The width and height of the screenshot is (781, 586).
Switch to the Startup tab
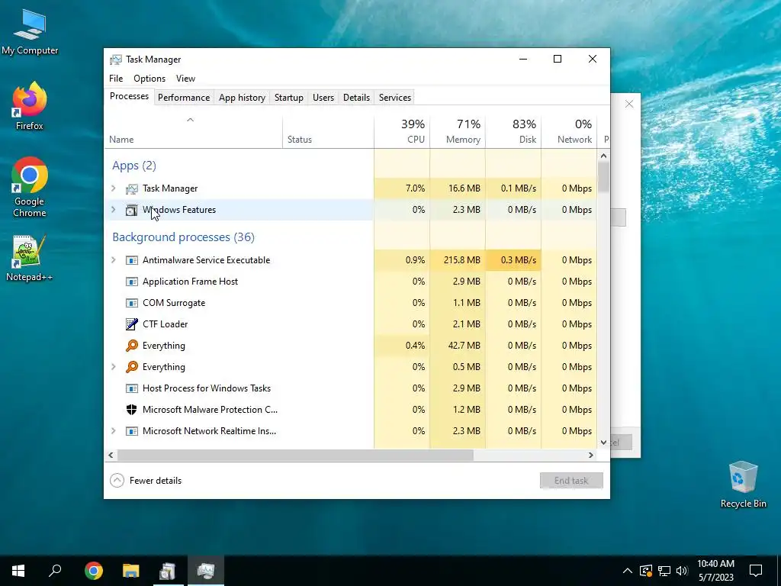click(x=289, y=98)
